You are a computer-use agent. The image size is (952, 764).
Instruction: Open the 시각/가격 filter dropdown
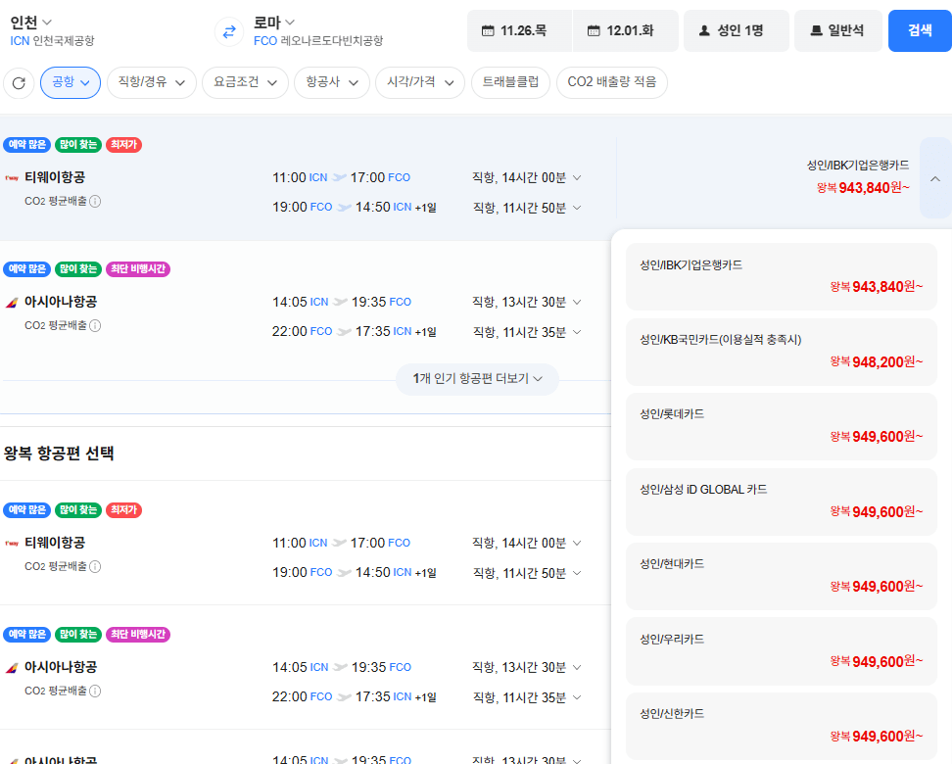(x=420, y=82)
